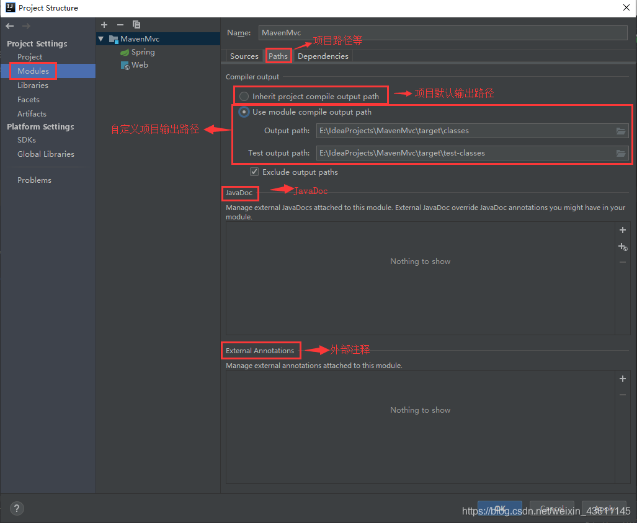Remove JavaDoc entry with minus icon
Viewport: 637px width, 523px height.
622,263
